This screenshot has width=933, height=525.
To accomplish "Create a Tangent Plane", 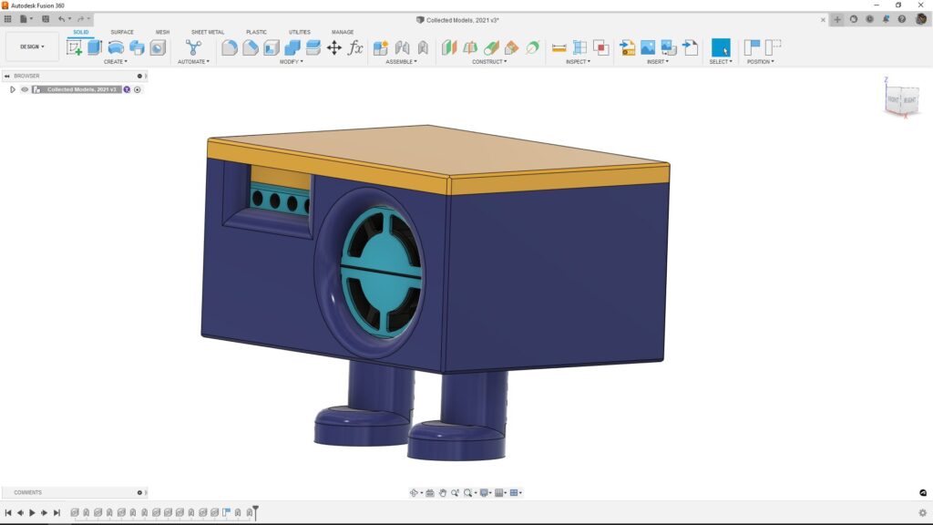I will click(491, 47).
